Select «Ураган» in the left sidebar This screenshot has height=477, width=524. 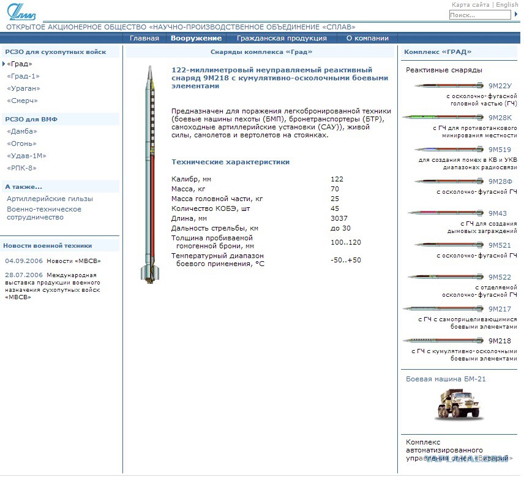click(23, 88)
